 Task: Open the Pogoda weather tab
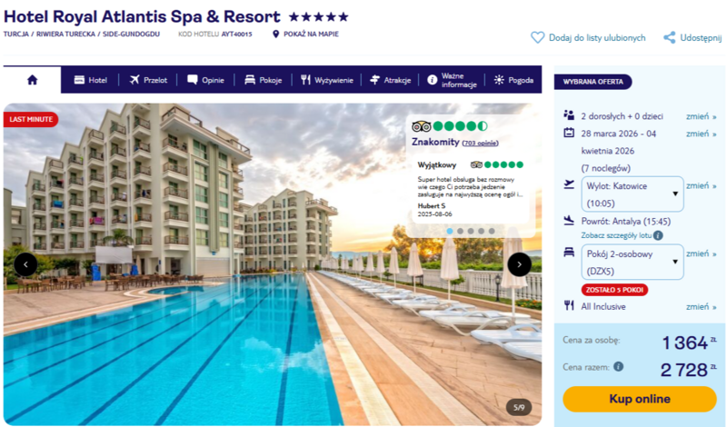[x=513, y=80]
